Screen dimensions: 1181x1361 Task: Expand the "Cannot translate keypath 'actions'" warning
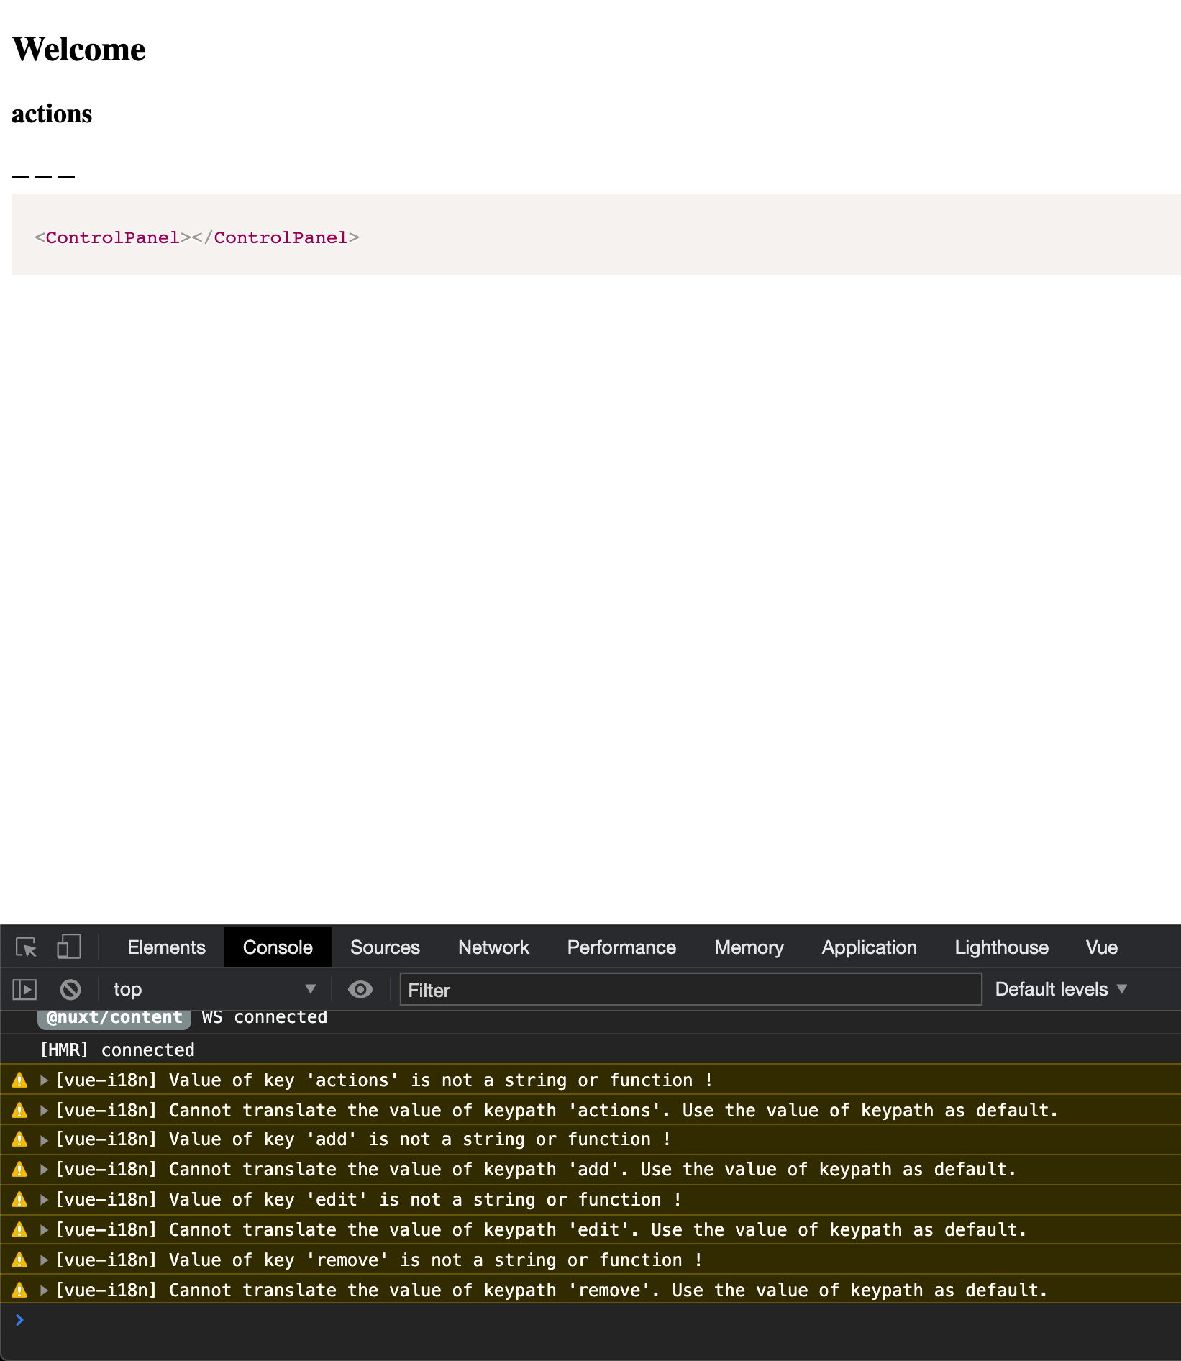click(44, 1111)
